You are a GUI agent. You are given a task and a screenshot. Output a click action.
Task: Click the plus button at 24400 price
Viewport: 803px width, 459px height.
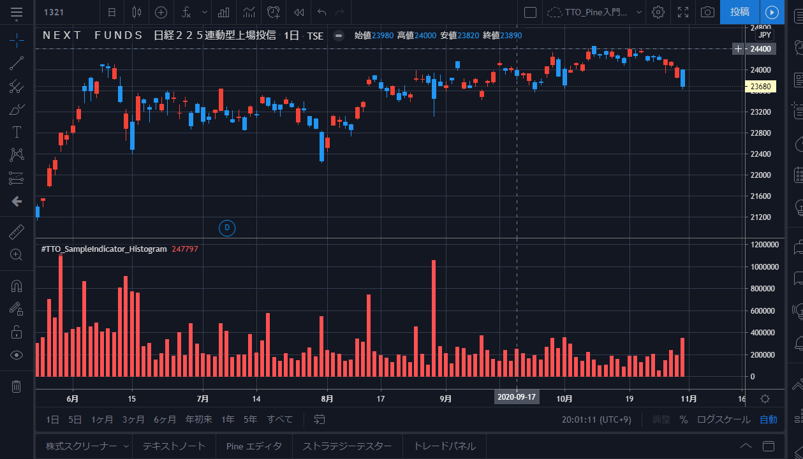[738, 48]
